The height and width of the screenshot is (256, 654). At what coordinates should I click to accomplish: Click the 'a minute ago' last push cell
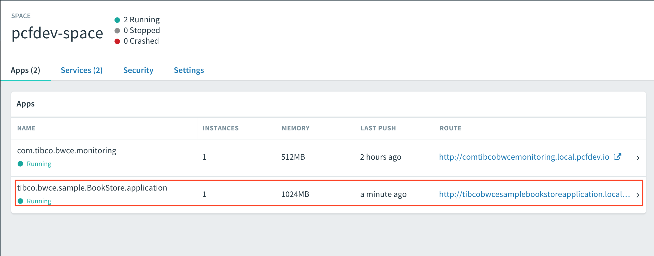[383, 194]
